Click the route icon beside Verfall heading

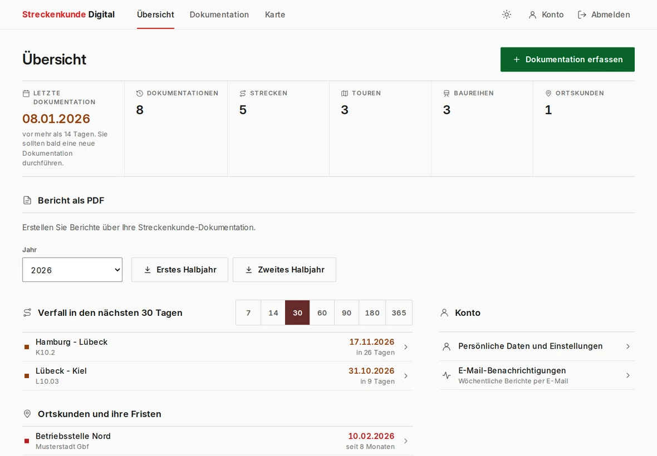coord(27,313)
